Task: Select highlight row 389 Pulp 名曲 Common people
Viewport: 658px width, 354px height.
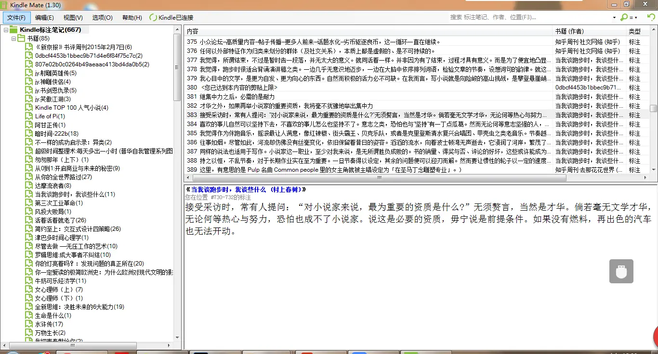Action: coord(417,170)
